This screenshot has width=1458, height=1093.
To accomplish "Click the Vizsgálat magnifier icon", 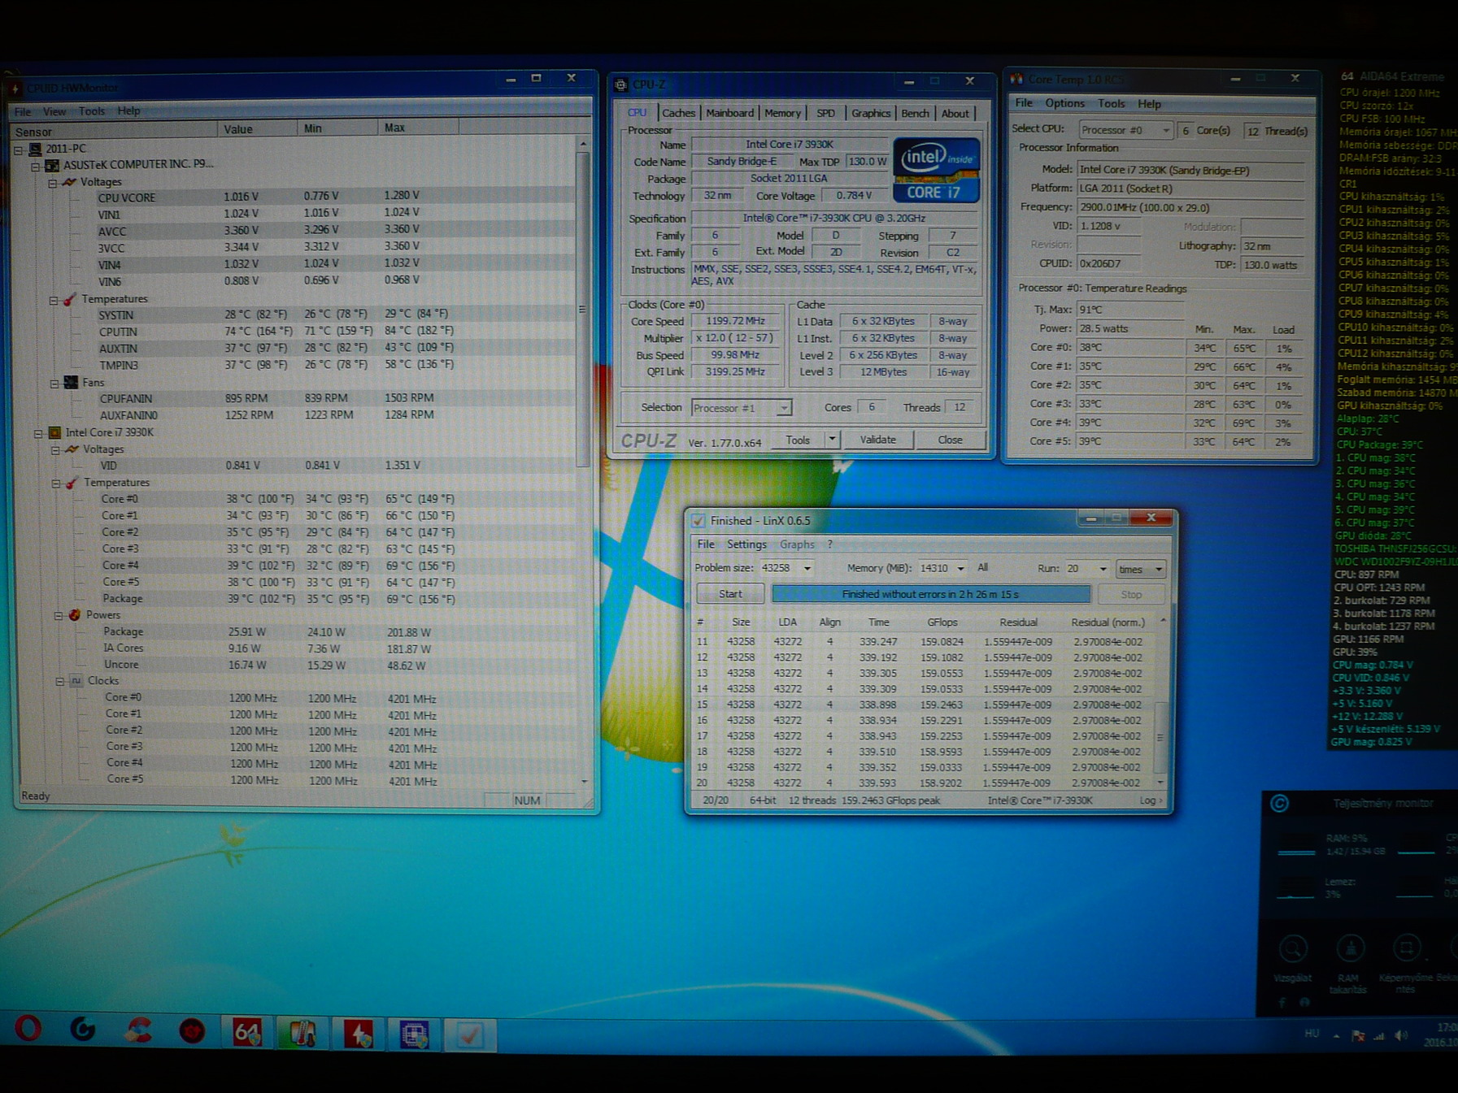I will (x=1293, y=948).
